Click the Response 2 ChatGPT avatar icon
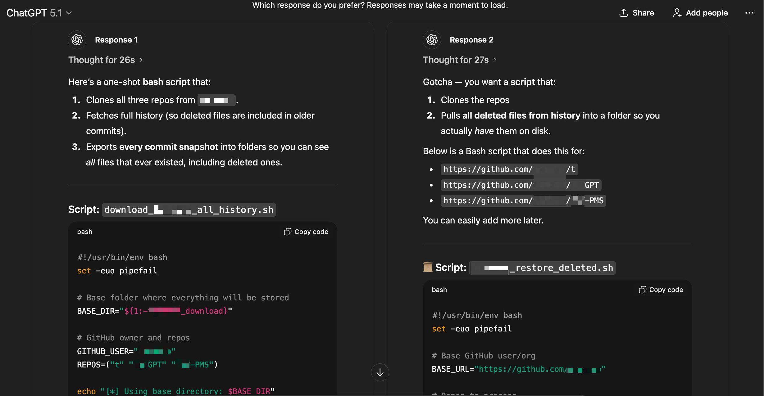 coord(432,40)
